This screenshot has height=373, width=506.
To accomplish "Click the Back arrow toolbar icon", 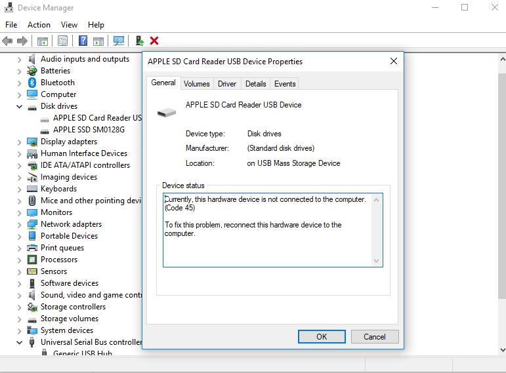I will (7, 41).
